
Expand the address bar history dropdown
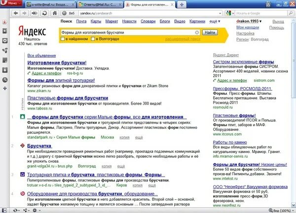[220, 13]
